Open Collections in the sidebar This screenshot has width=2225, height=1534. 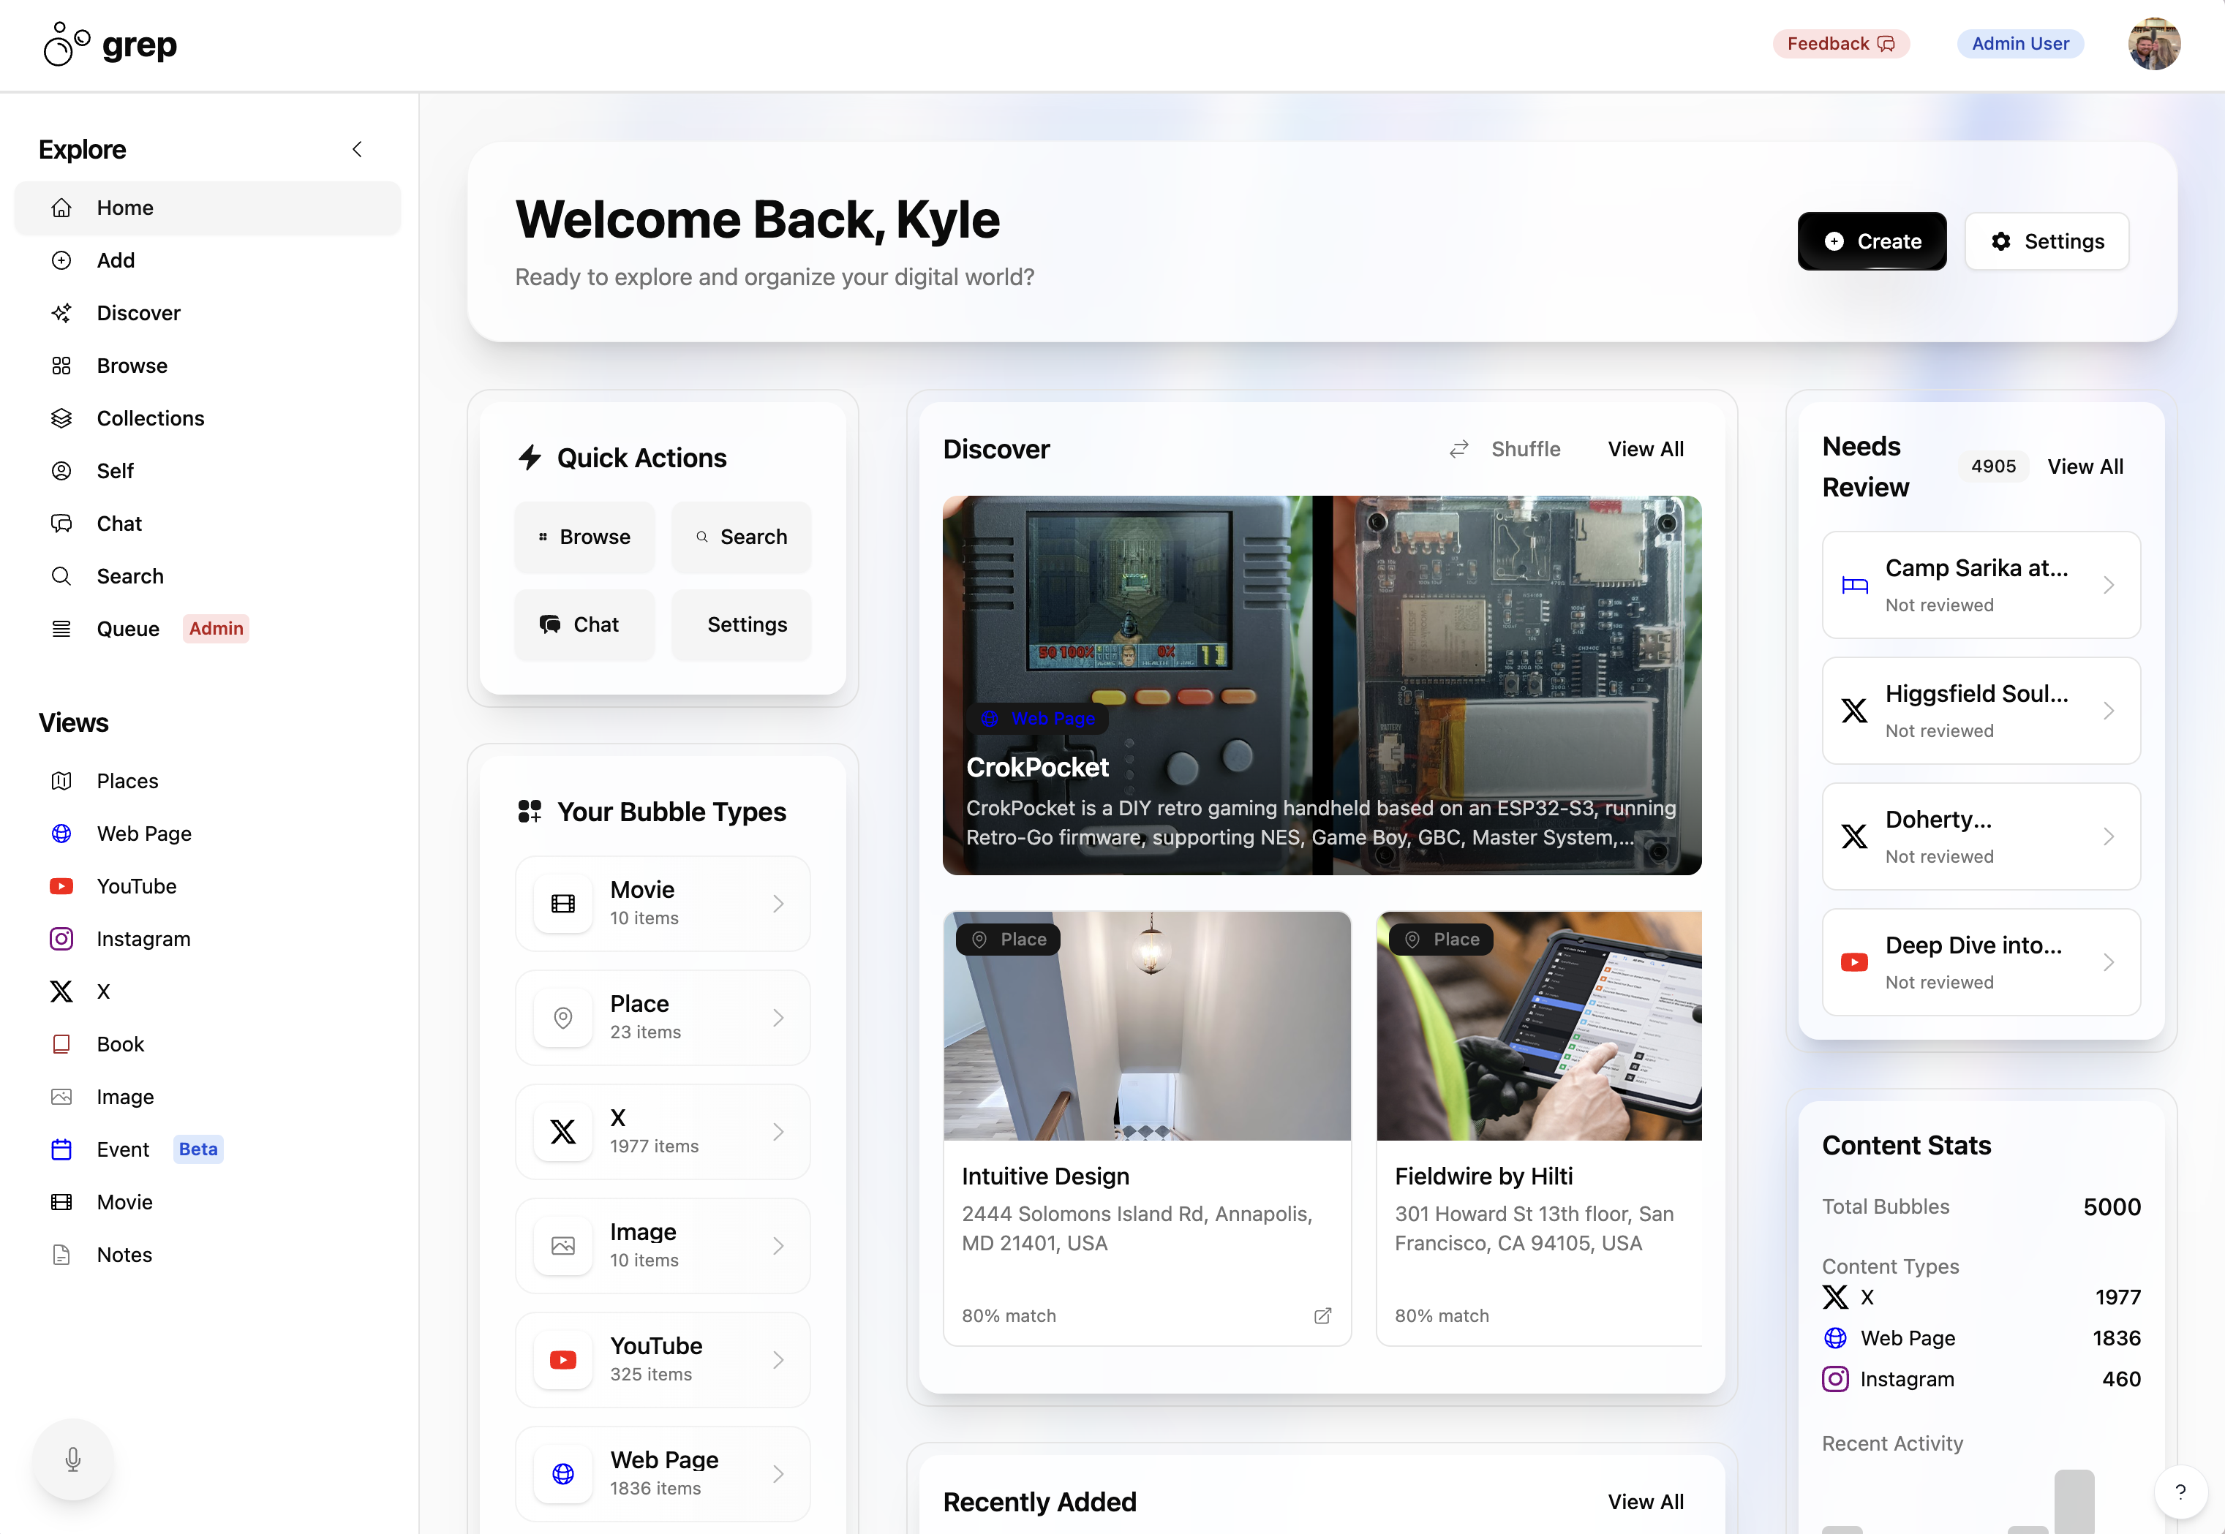click(208, 418)
